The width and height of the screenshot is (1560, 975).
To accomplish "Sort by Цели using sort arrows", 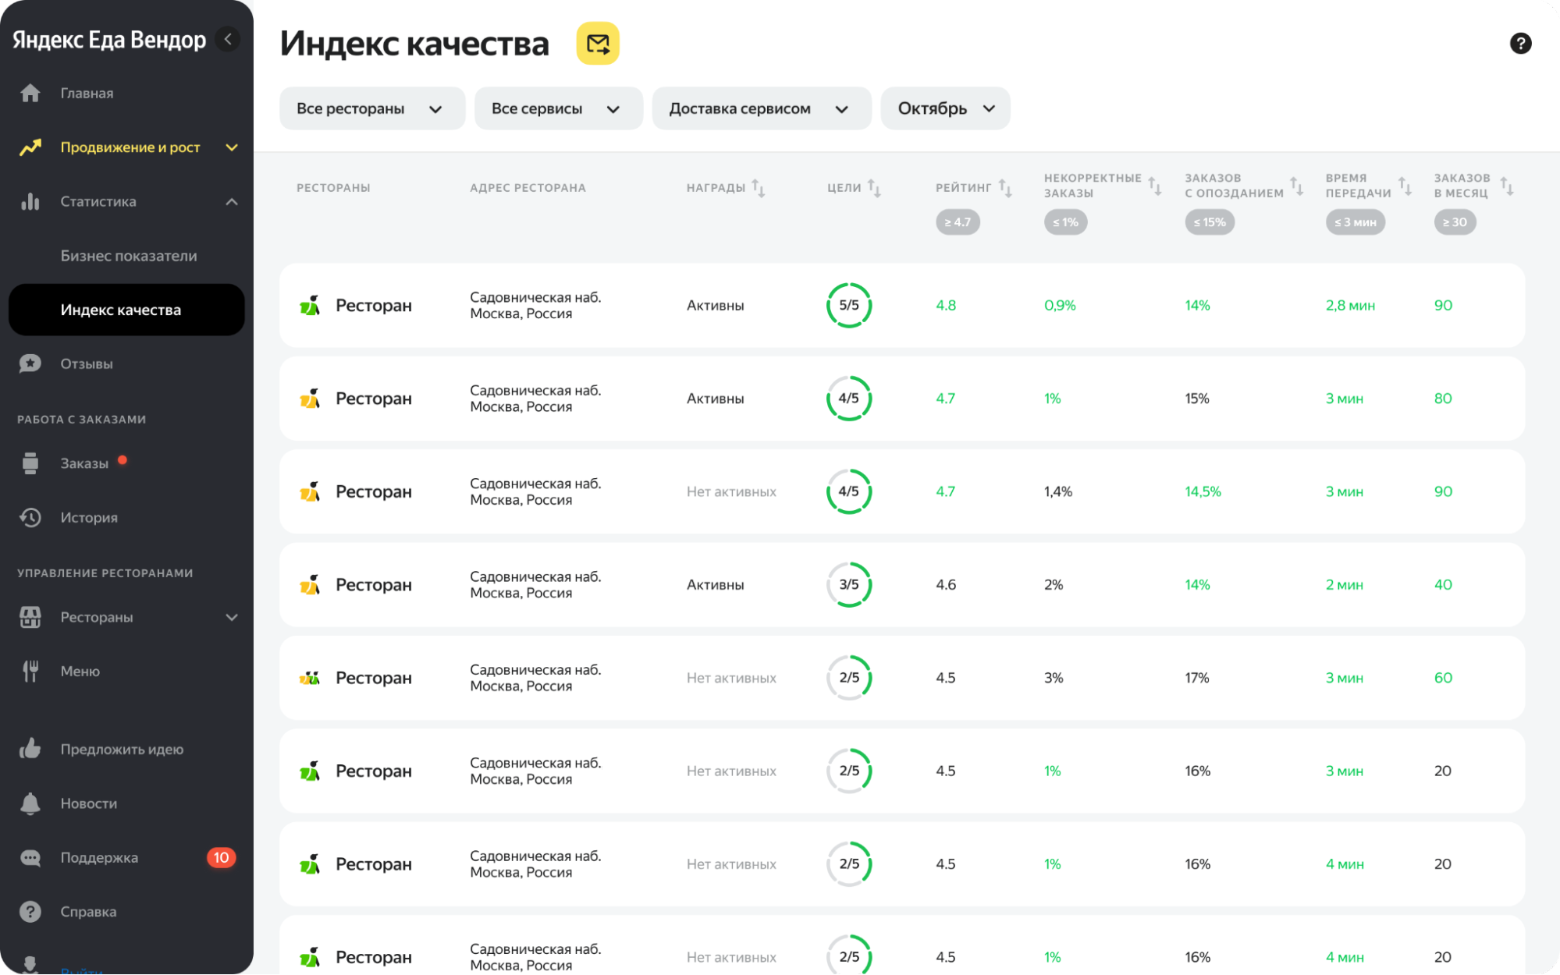I will pos(874,188).
